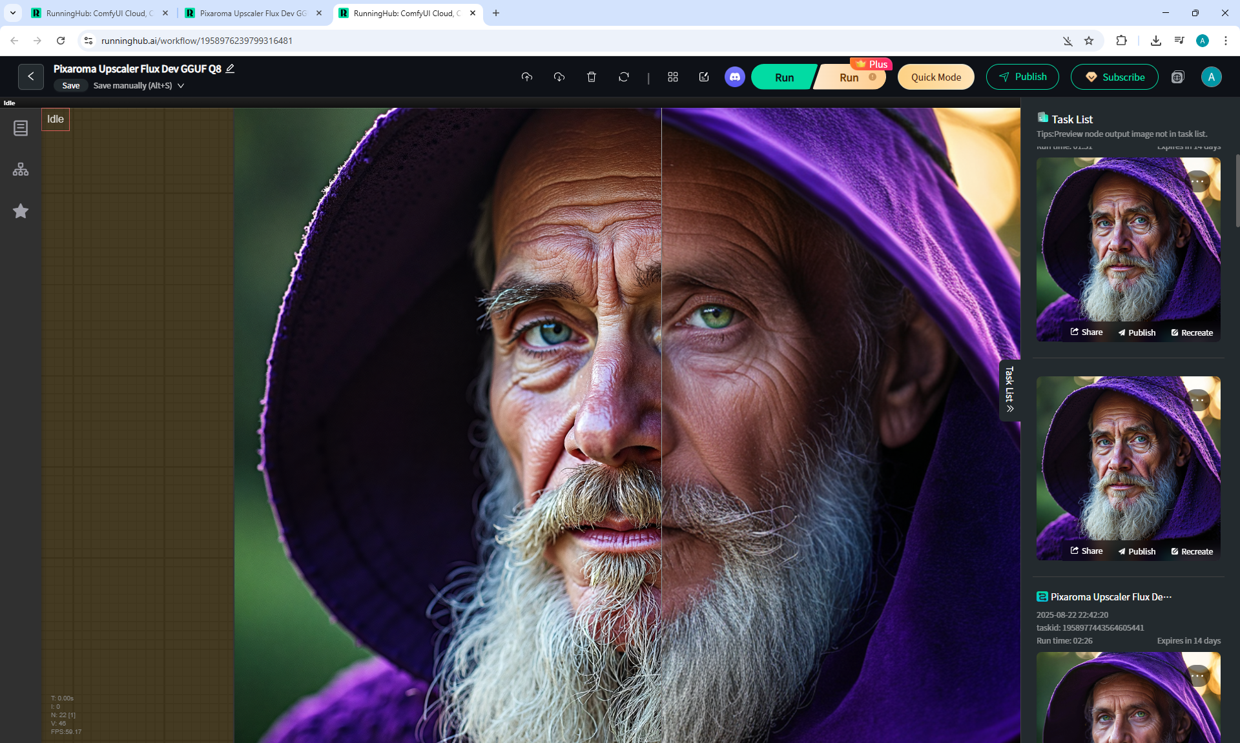Open options menu on first task thumbnail
This screenshot has width=1240, height=743.
[1198, 181]
